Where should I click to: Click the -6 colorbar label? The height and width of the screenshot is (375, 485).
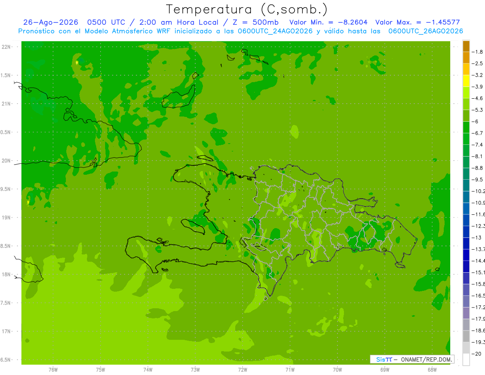coord(475,121)
